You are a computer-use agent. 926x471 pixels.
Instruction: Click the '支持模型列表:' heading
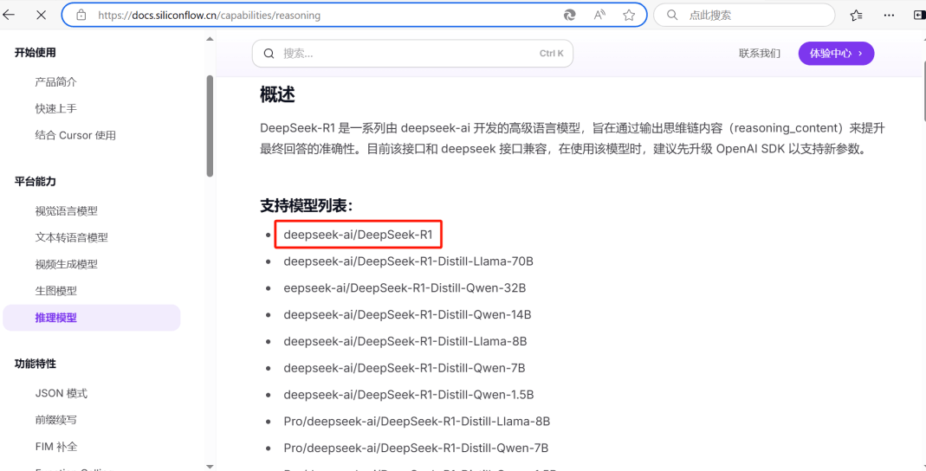[x=307, y=205]
